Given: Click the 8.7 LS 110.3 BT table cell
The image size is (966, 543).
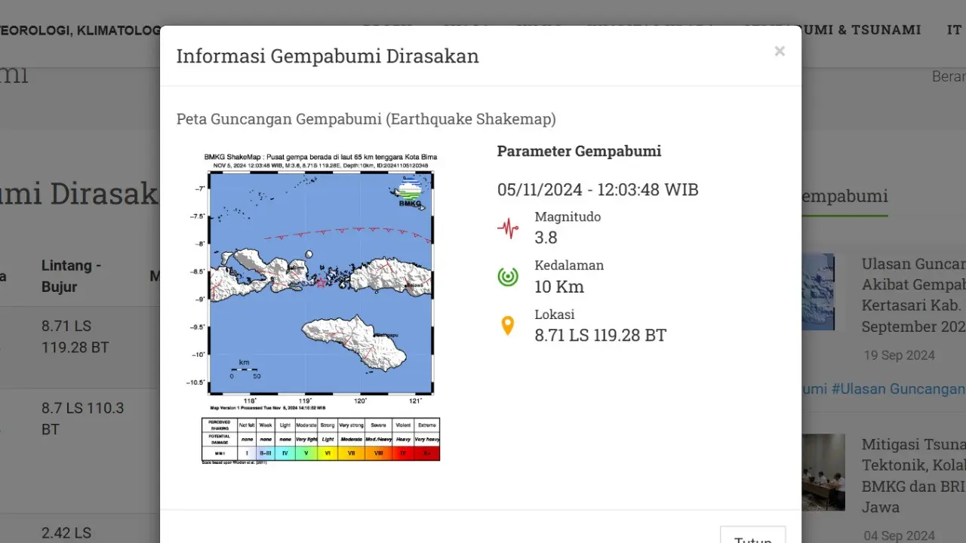Looking at the screenshot, I should [83, 419].
